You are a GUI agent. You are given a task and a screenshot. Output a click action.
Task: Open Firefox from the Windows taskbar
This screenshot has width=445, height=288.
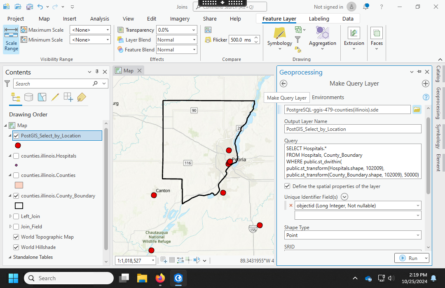pyautogui.click(x=160, y=278)
